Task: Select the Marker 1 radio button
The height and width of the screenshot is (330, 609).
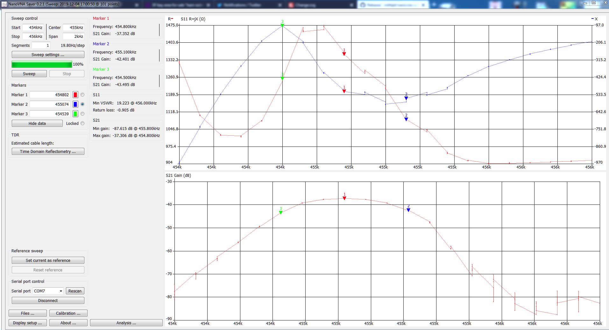Action: (82, 95)
